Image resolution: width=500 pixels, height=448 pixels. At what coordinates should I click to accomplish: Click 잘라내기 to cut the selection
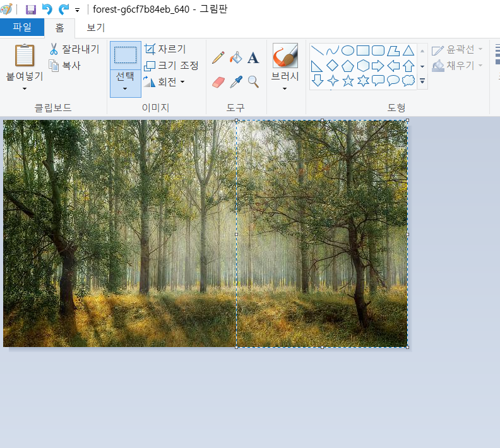pyautogui.click(x=74, y=49)
